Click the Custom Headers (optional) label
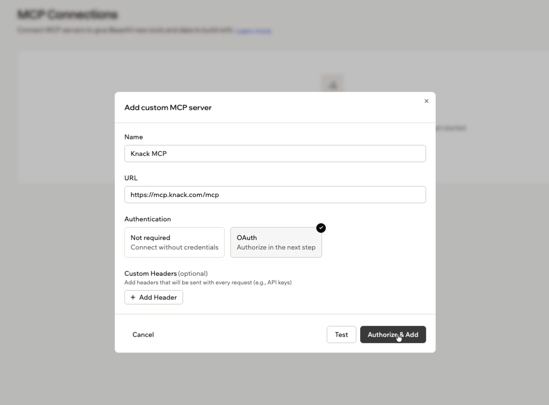This screenshot has width=549, height=405. [x=166, y=273]
